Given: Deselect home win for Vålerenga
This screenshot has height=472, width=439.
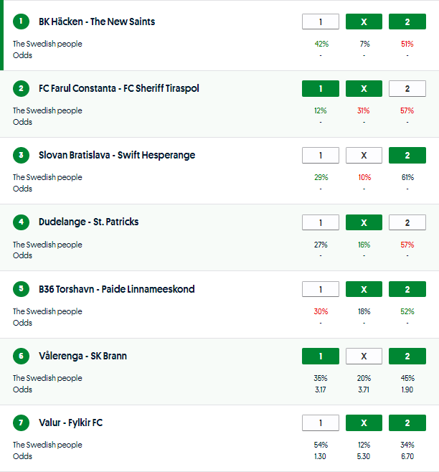Looking at the screenshot, I should [321, 356].
